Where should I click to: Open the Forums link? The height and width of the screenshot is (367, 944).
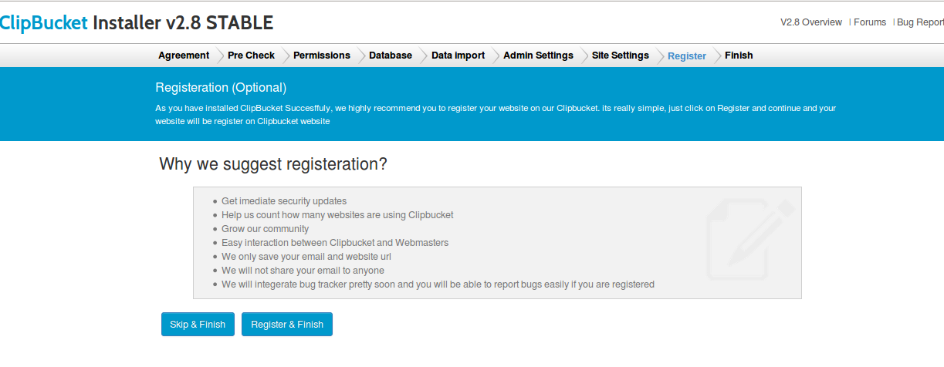pyautogui.click(x=870, y=22)
